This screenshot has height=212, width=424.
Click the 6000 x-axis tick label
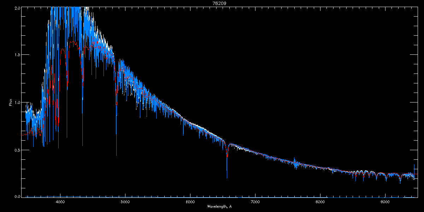[x=190, y=202]
